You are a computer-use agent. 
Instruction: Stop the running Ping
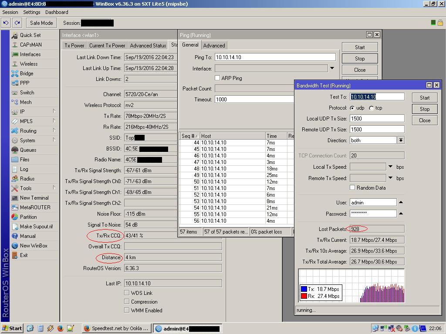click(x=360, y=59)
